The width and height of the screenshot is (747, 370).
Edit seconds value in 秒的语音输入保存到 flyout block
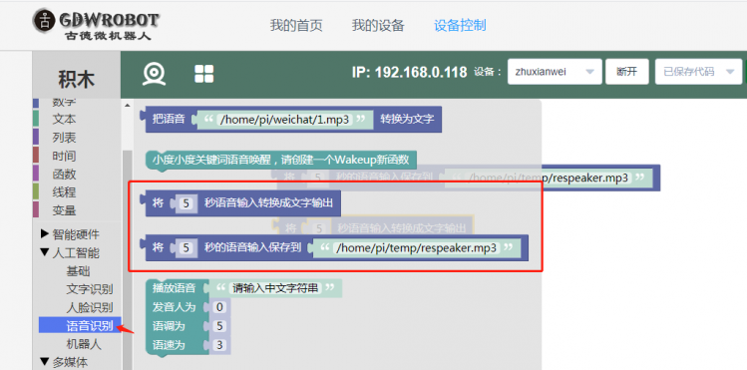[187, 247]
